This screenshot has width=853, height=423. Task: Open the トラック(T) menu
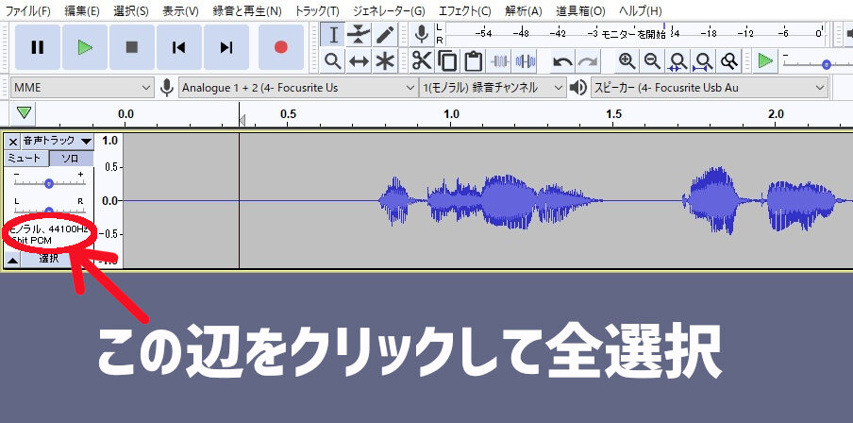coord(317,10)
